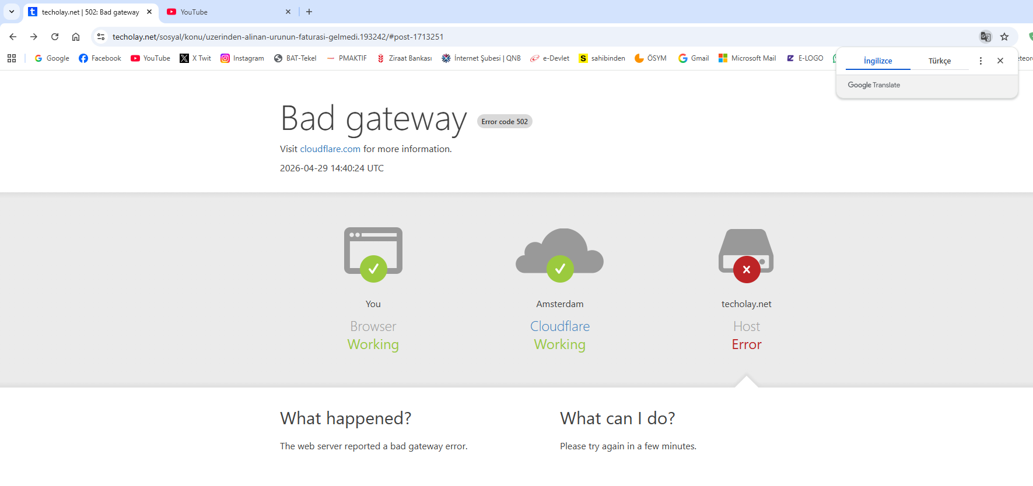Open the E-LOGO bookmark
The height and width of the screenshot is (486, 1033).
click(x=805, y=58)
